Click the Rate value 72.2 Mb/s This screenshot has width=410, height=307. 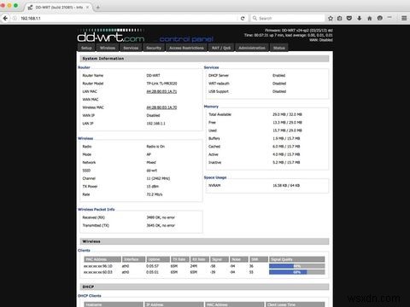155,194
